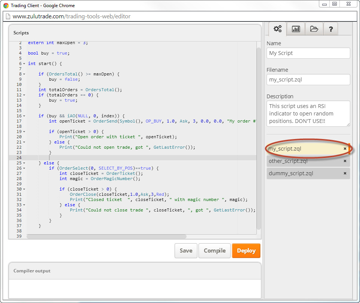The image size is (360, 303).
Task: Fold the else block at line 25
Action: (x=24, y=163)
